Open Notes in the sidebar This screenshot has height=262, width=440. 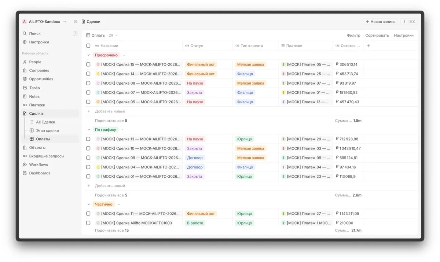pyautogui.click(x=34, y=96)
